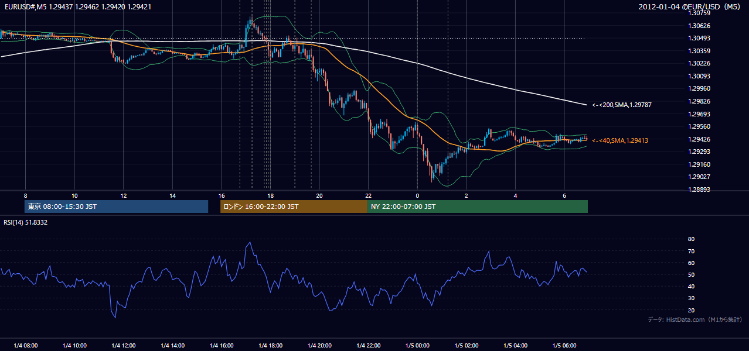Click the RSI level 50 label
The height and width of the screenshot is (351, 749).
pos(691,274)
